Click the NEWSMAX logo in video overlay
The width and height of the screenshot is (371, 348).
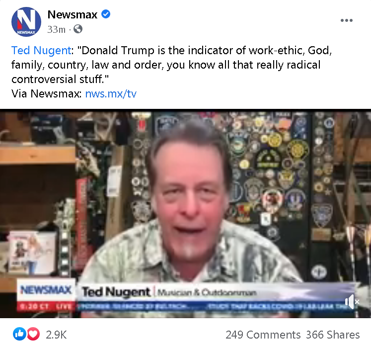pyautogui.click(x=46, y=290)
